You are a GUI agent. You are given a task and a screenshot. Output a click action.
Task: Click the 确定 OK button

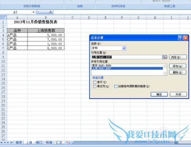159,94
